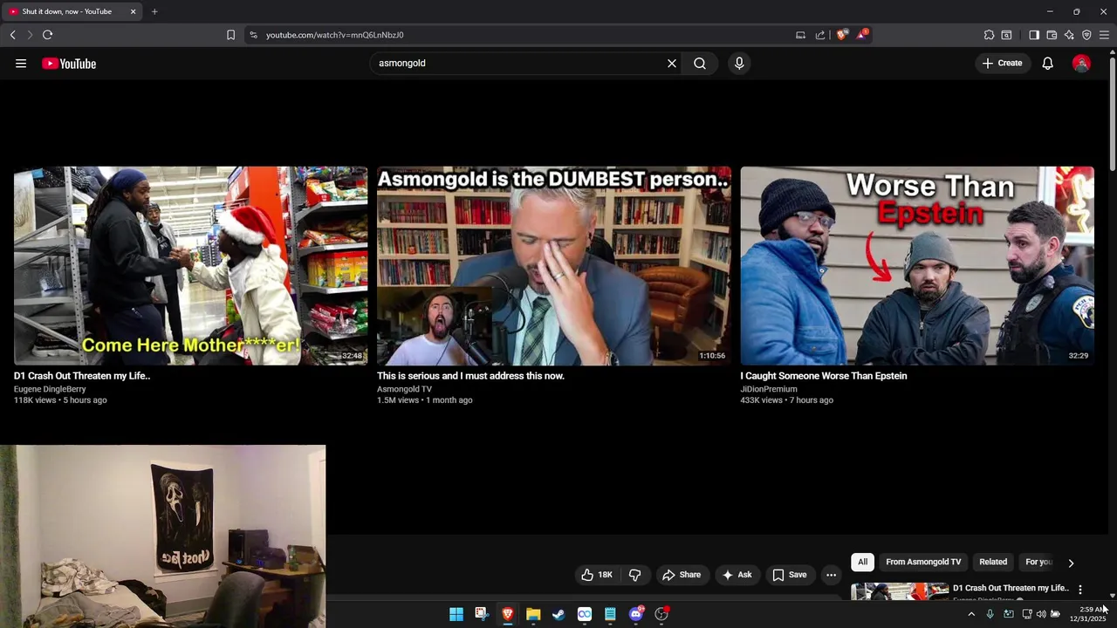
Task: Open Brave Shields lion icon
Action: 841,35
